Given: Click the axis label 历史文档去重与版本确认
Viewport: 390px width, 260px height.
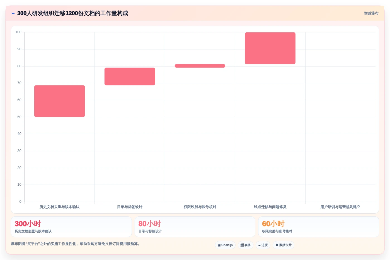Looking at the screenshot, I should (x=59, y=207).
